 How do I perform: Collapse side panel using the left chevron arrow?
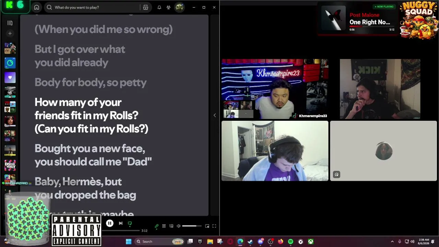[x=215, y=115]
